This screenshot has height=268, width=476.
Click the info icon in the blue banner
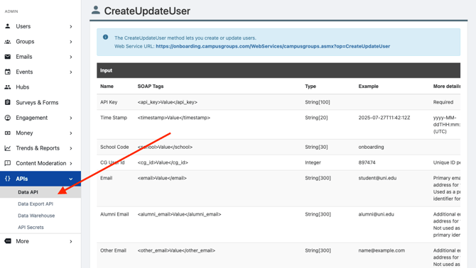[105, 38]
